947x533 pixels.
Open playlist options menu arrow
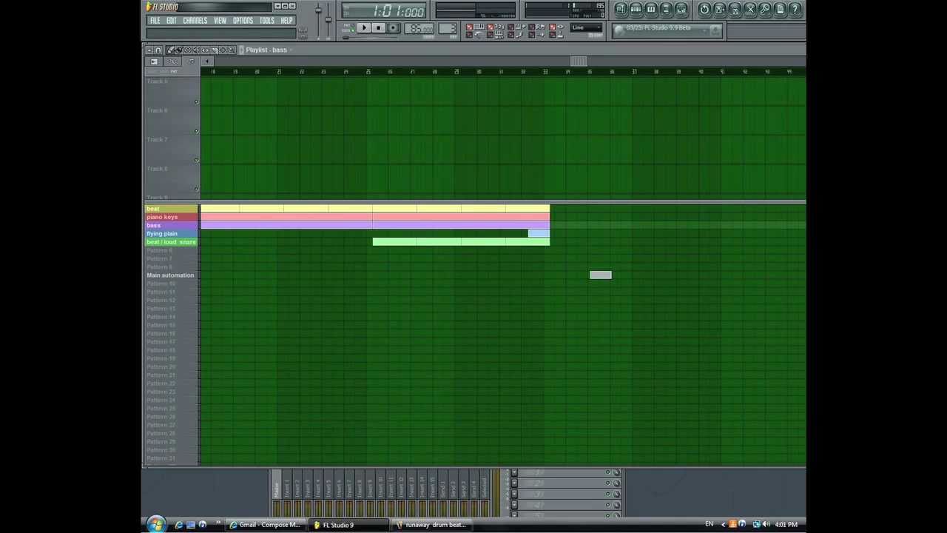pos(149,50)
